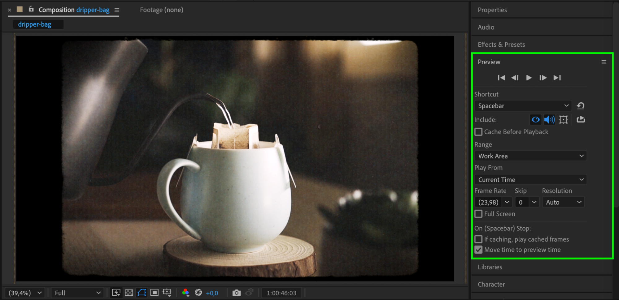Viewport: 619px width, 300px height.
Task: Step to the next frame
Action: click(x=543, y=78)
